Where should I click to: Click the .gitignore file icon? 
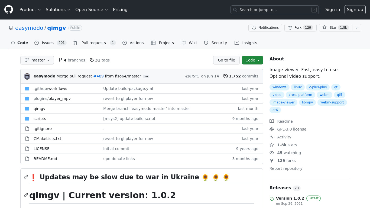click(27, 129)
